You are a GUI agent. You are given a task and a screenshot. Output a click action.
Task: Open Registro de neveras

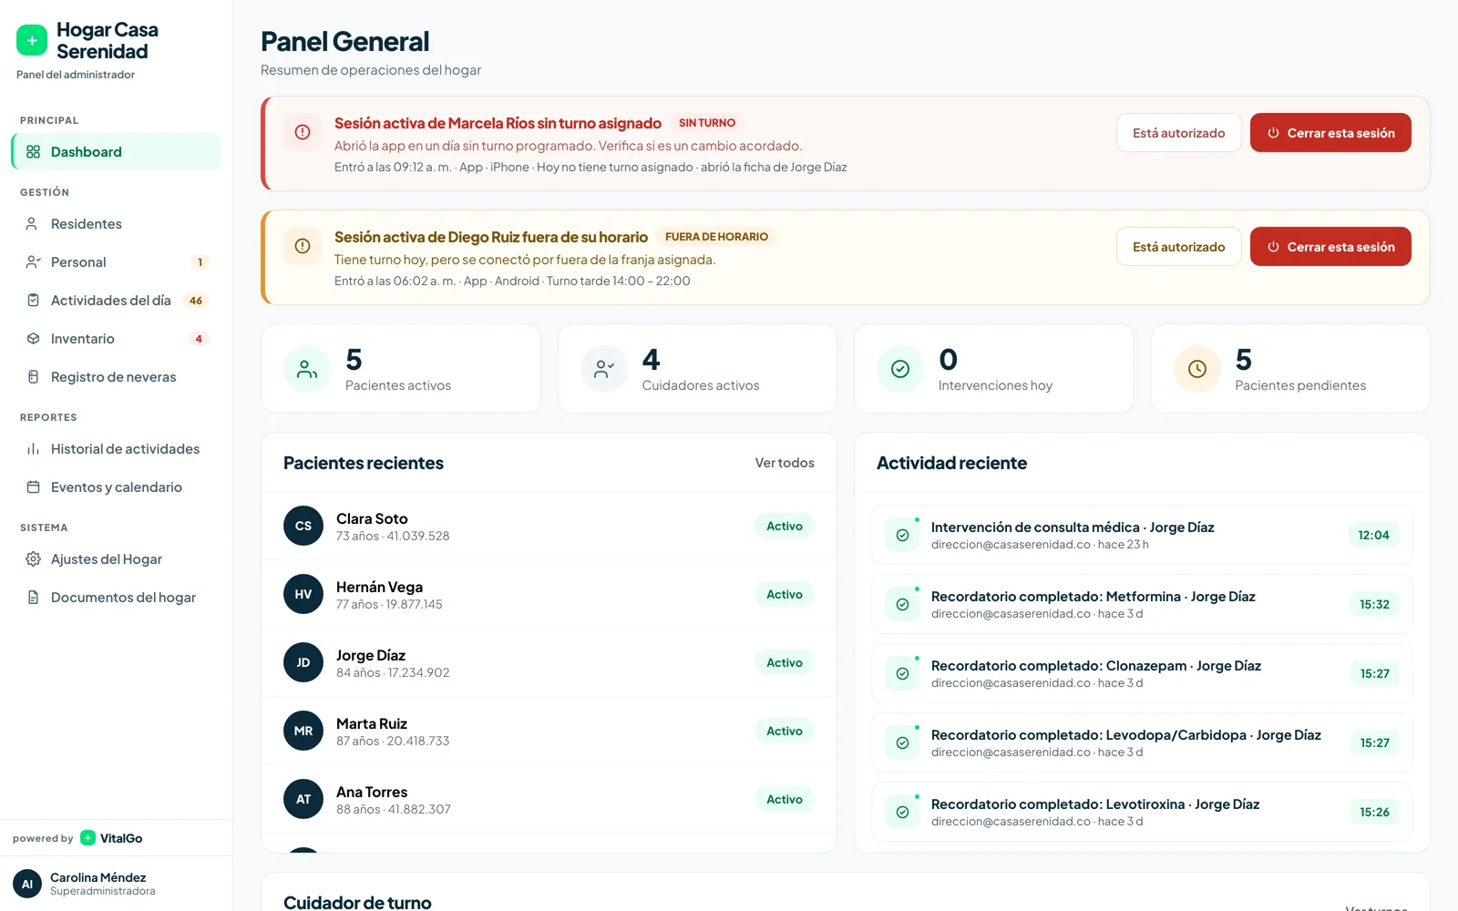[x=116, y=376]
